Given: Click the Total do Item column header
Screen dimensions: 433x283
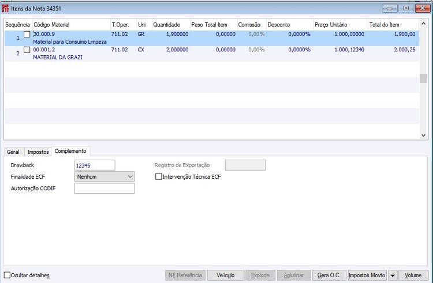Looking at the screenshot, I should coord(394,25).
